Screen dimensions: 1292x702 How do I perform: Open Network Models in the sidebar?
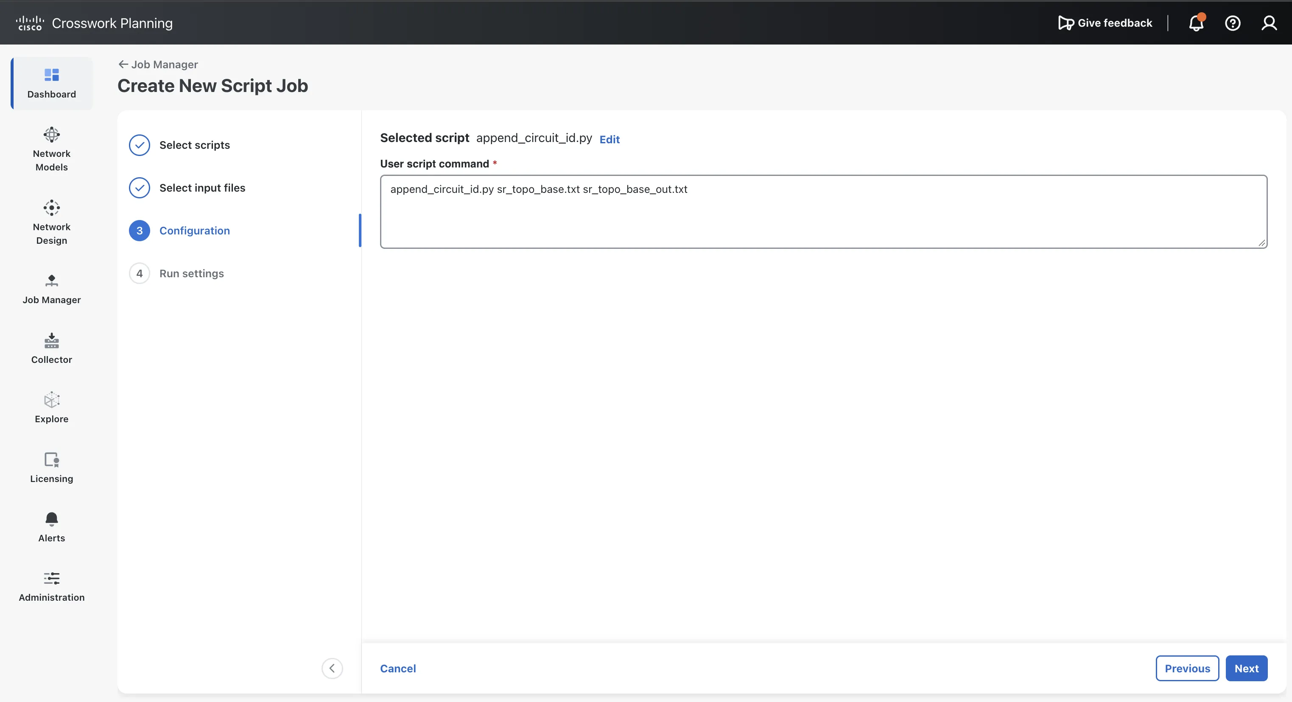point(52,149)
